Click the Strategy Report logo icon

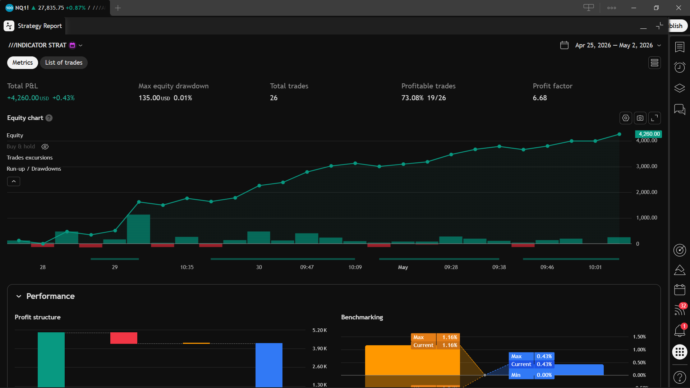[9, 26]
